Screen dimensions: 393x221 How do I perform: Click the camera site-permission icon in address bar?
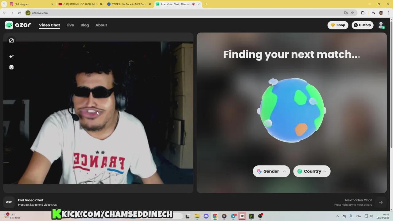(x=28, y=13)
